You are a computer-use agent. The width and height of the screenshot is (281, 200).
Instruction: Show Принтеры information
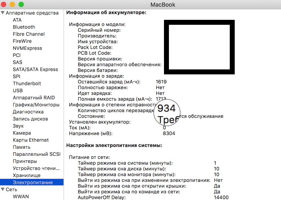tap(25, 161)
